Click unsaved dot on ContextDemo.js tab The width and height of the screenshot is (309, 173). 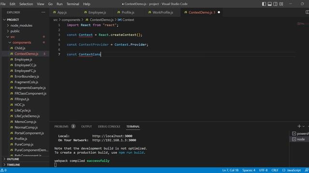(x=219, y=12)
